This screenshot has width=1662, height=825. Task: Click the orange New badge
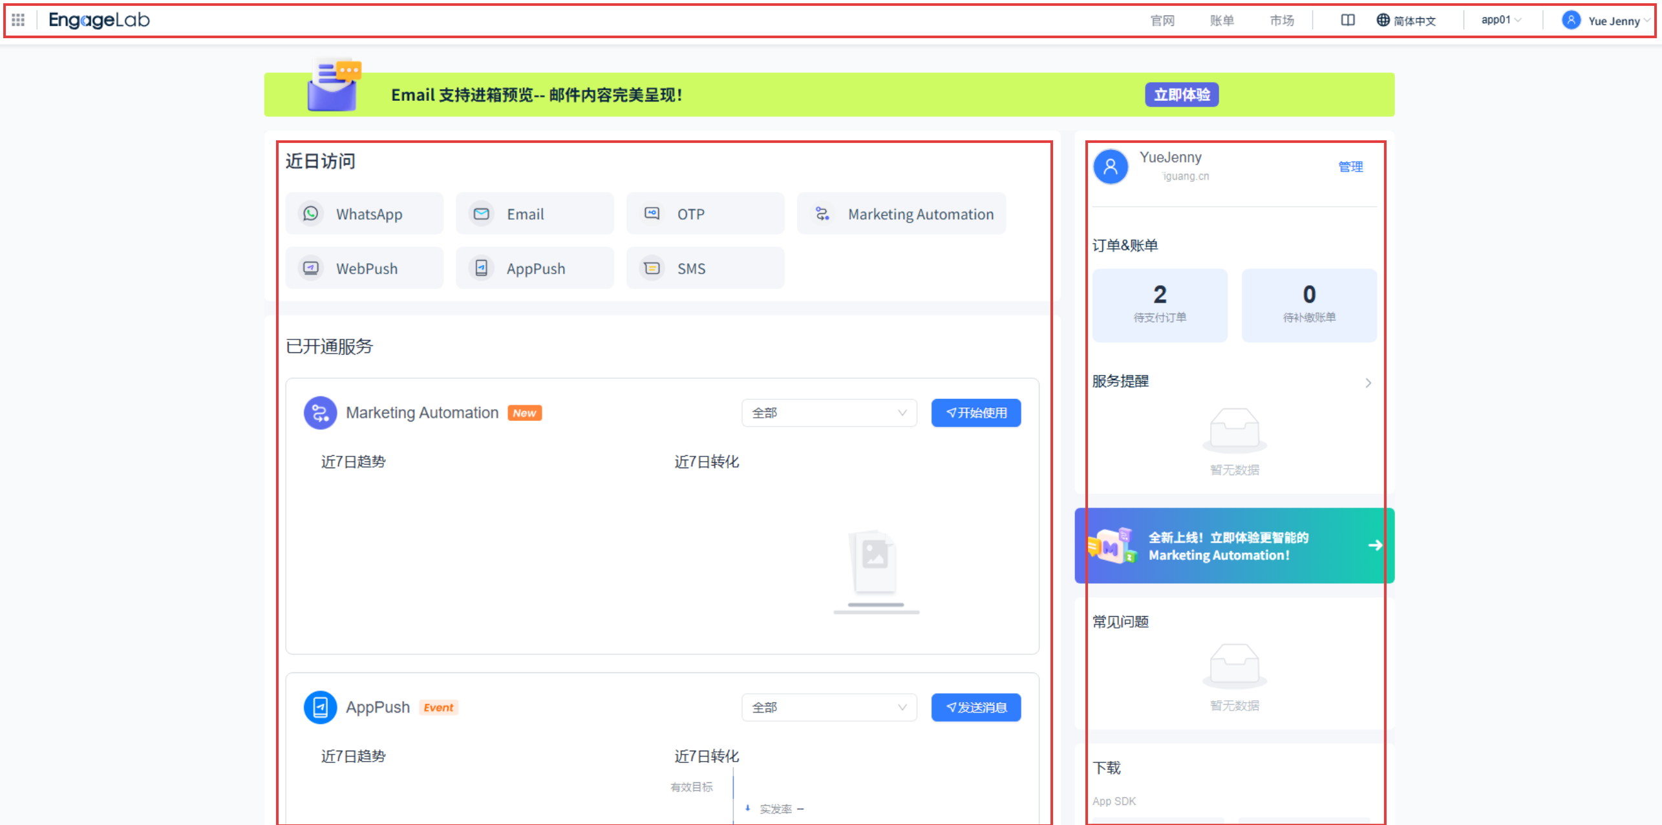(524, 413)
